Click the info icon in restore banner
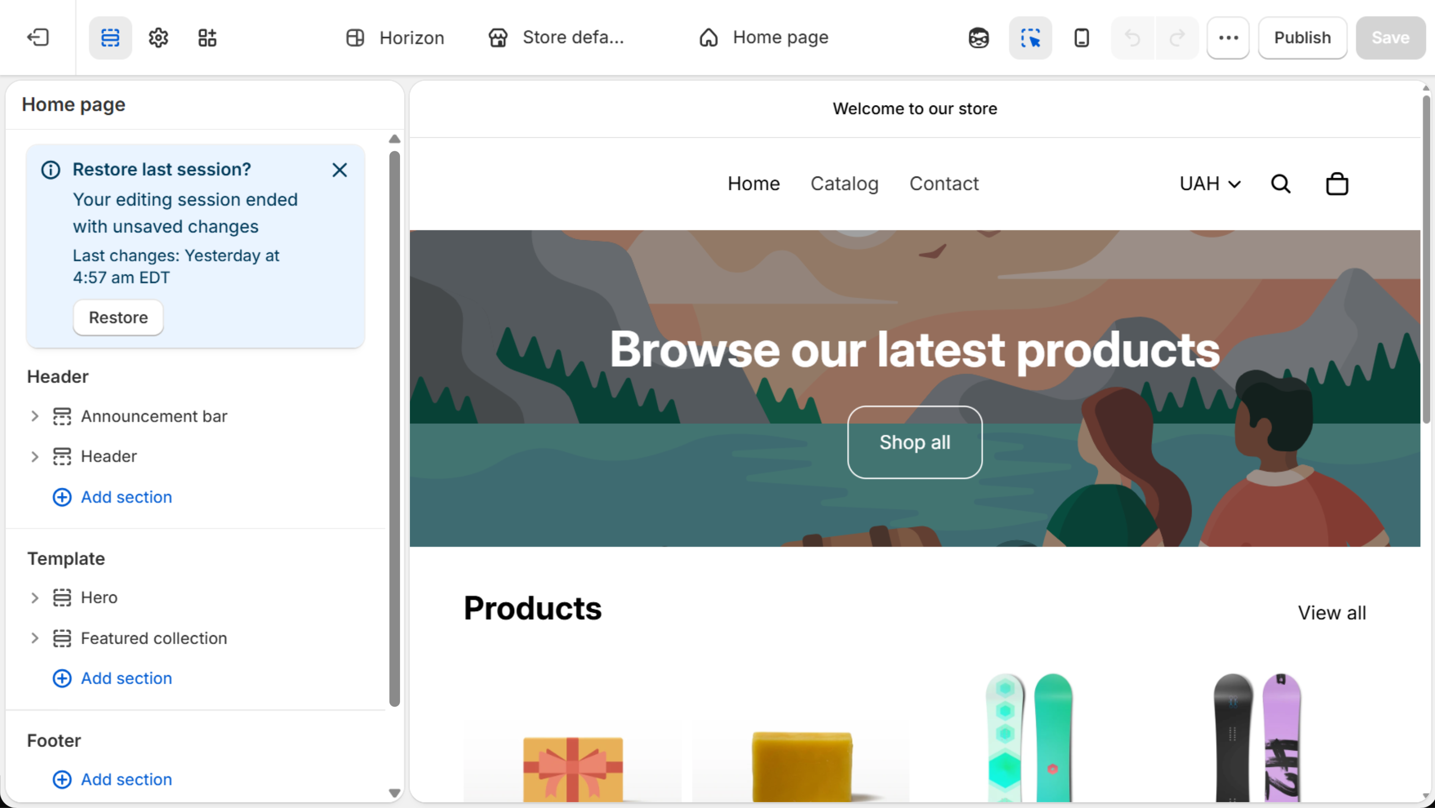Image resolution: width=1435 pixels, height=808 pixels. point(51,169)
